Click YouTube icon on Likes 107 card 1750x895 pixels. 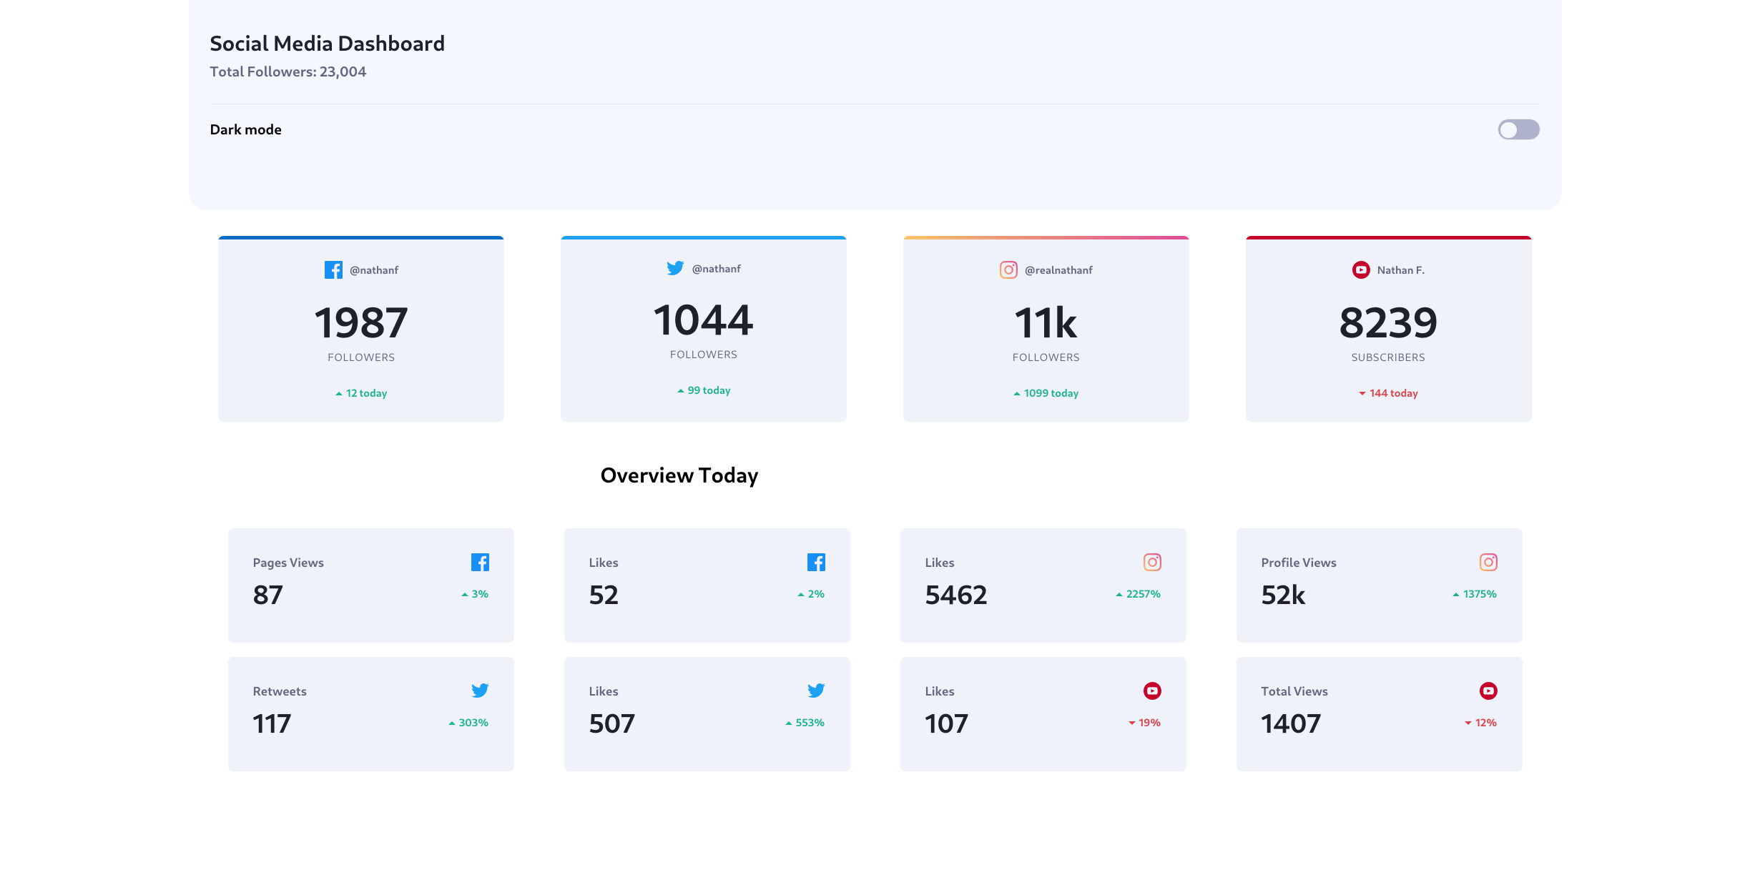(x=1152, y=691)
